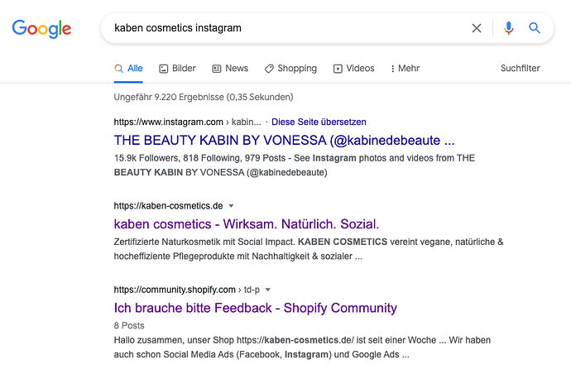Screen dimensions: 571x379
Task: Switch to the News tab
Action: pos(229,69)
